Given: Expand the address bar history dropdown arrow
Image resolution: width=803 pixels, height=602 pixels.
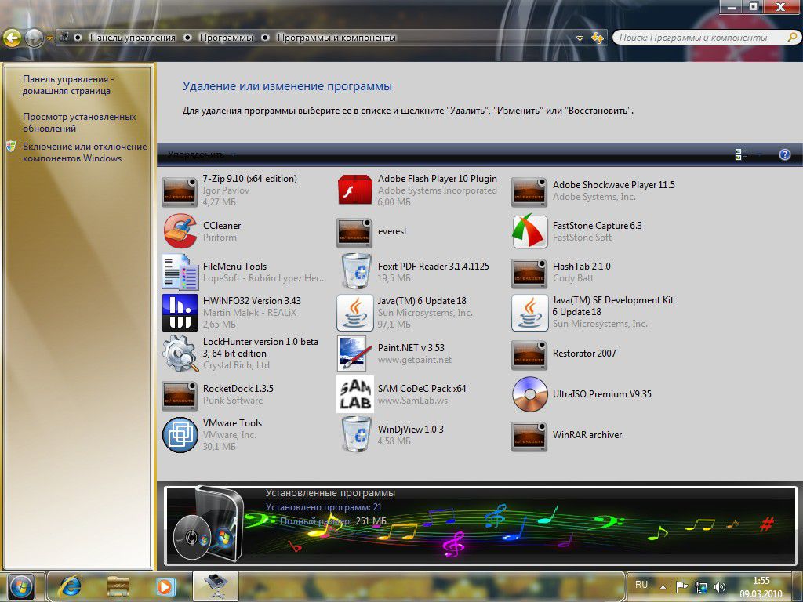Looking at the screenshot, I should [580, 38].
